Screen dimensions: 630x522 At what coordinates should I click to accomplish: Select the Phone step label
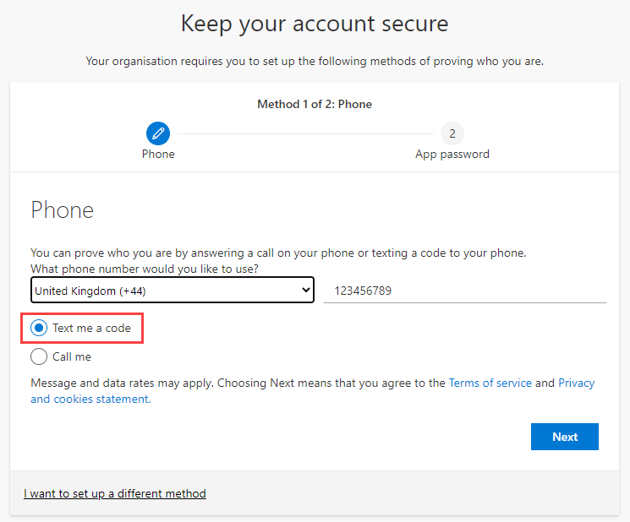click(x=158, y=154)
